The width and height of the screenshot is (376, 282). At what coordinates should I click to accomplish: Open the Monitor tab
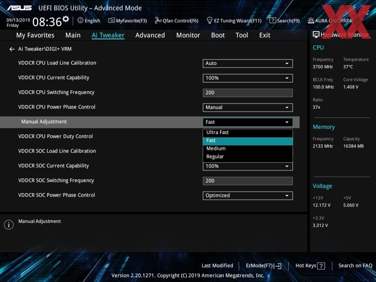click(x=188, y=35)
